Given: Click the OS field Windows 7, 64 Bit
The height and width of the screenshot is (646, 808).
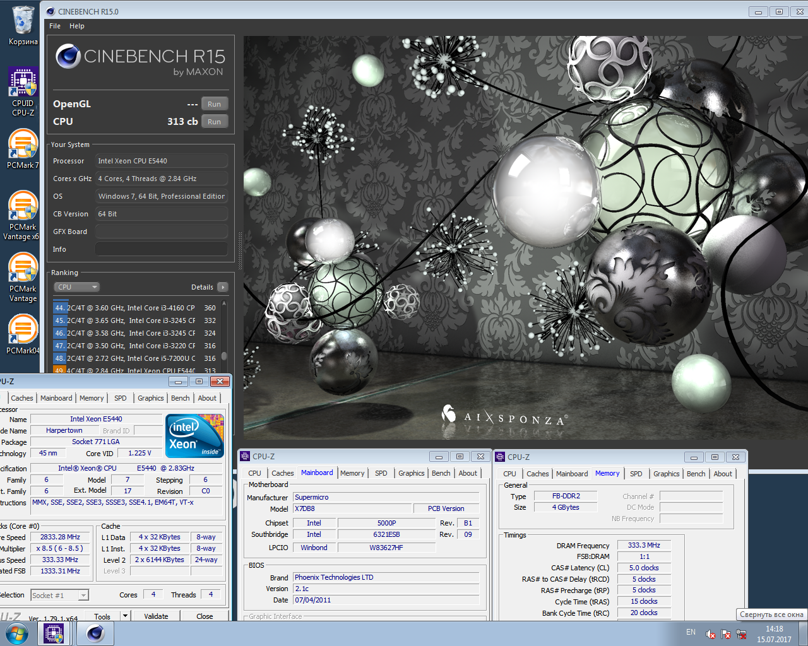Looking at the screenshot, I should tap(162, 196).
